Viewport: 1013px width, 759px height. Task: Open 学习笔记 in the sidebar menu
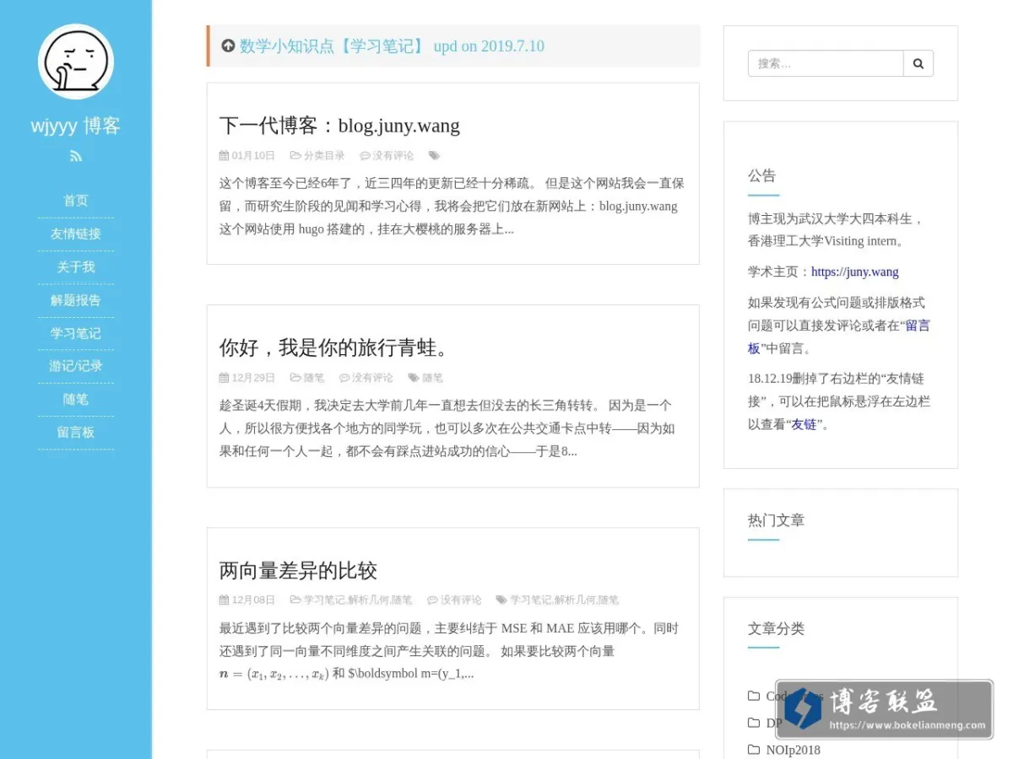76,333
